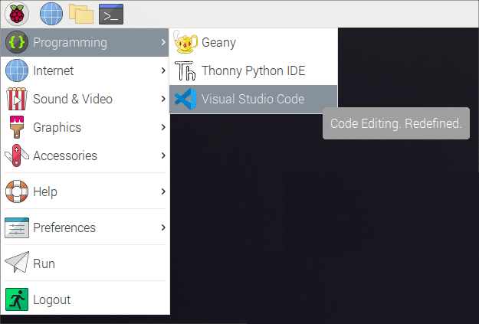Click the Raspberry Pi menu icon
The image size is (479, 324).
[x=18, y=14]
